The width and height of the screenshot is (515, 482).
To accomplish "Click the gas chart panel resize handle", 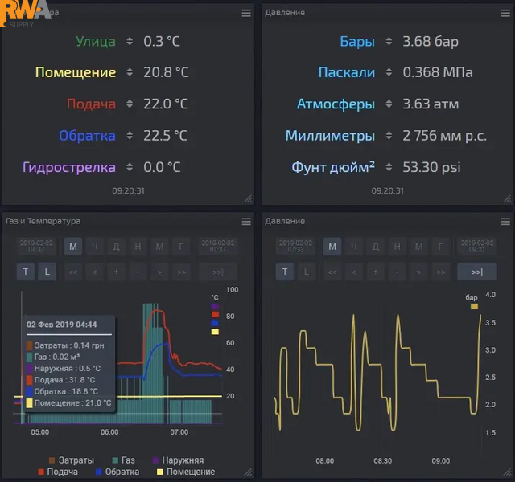I will (x=248, y=472).
